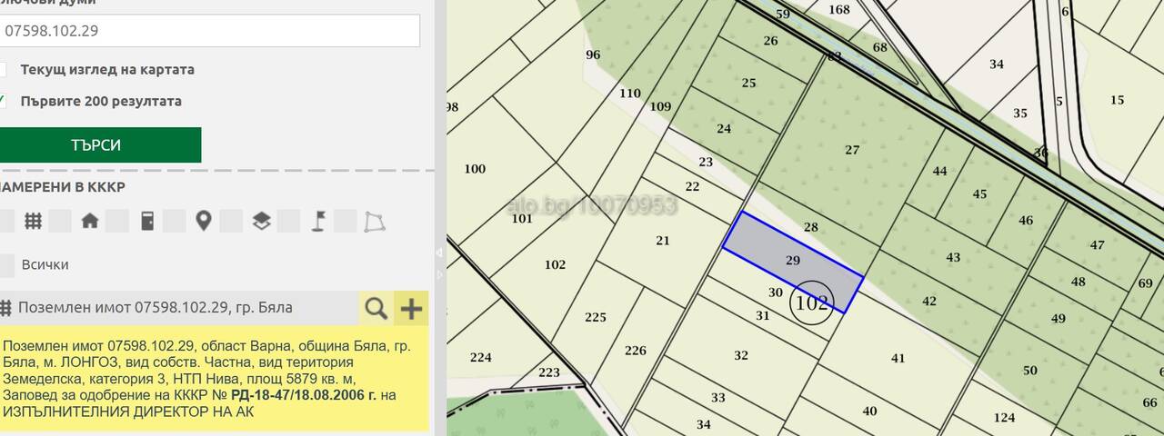Select parcel 109 on the map
The width and height of the screenshot is (1164, 436).
(661, 106)
